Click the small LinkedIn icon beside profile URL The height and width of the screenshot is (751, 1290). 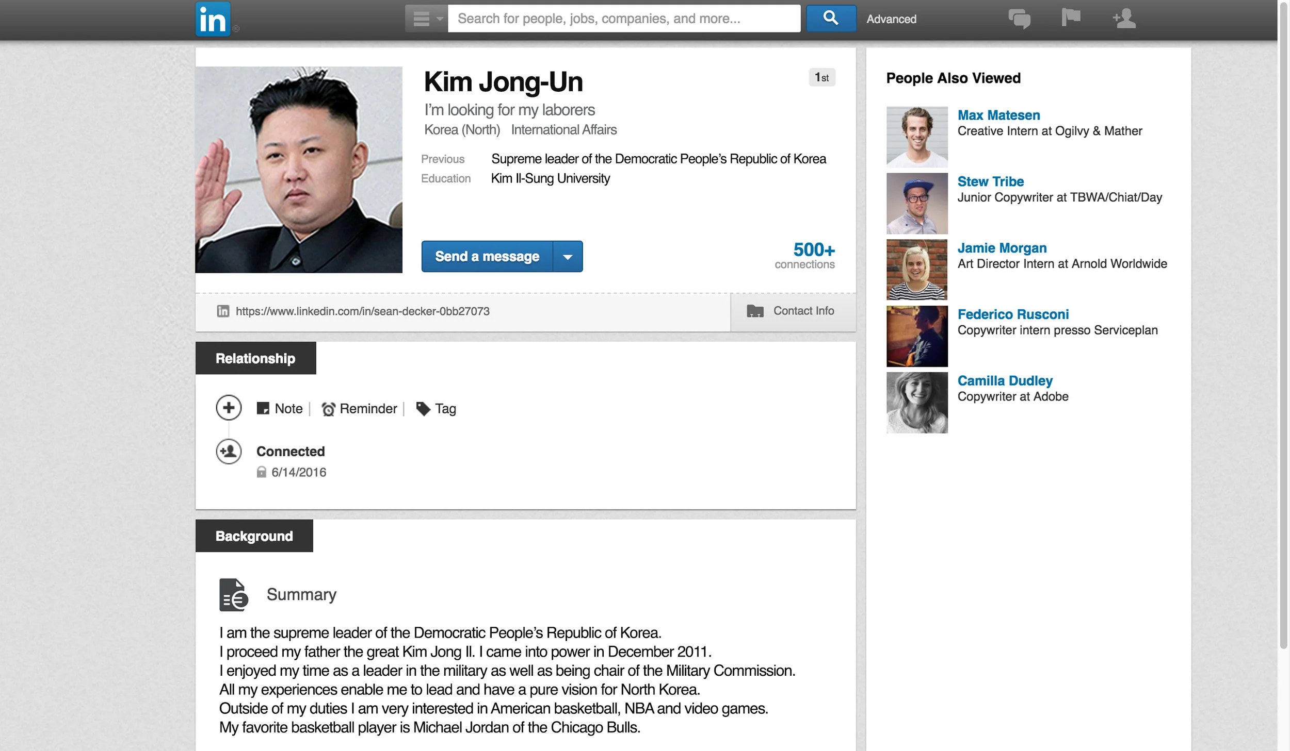[223, 311]
